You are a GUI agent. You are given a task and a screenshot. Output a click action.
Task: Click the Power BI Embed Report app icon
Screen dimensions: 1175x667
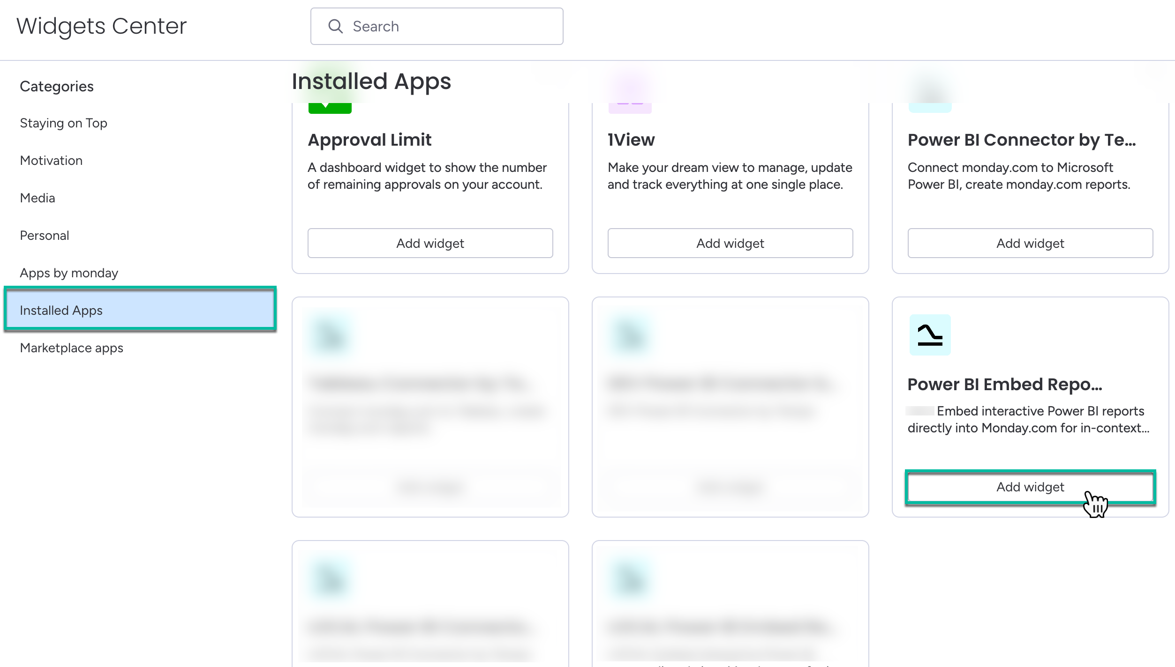[930, 335]
